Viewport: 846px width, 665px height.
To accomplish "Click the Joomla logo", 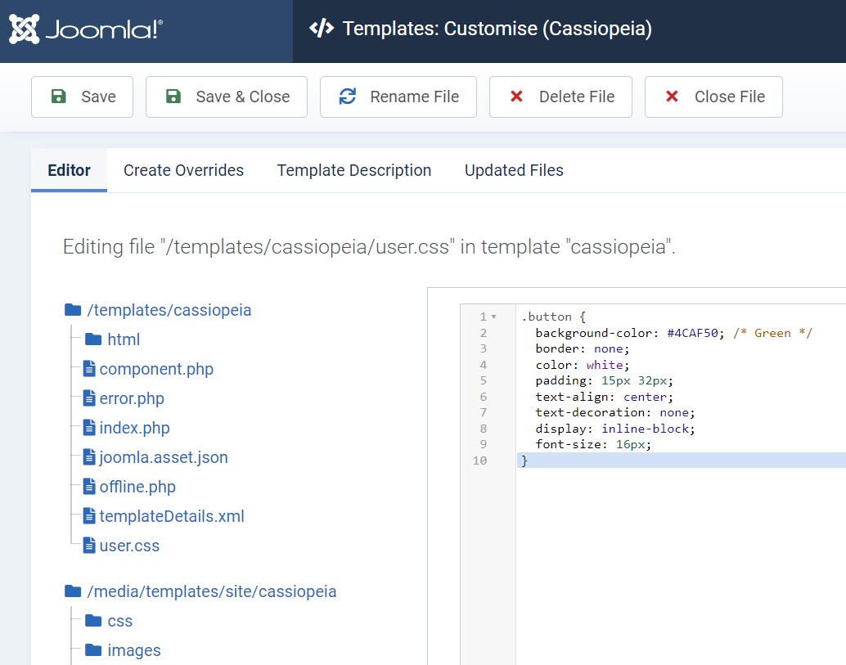I will click(x=86, y=29).
